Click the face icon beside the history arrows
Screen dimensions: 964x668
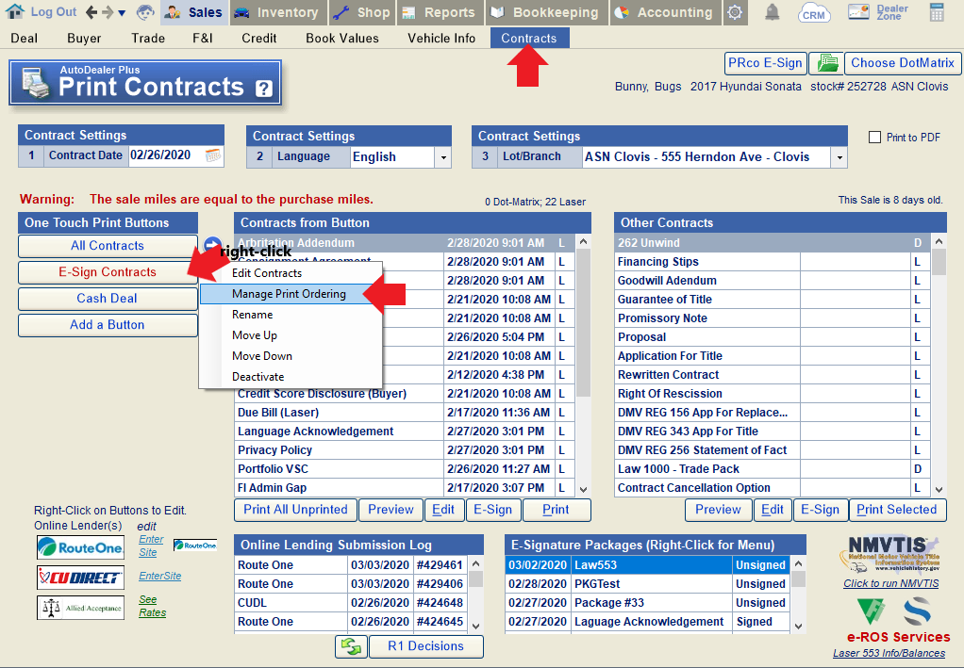145,12
